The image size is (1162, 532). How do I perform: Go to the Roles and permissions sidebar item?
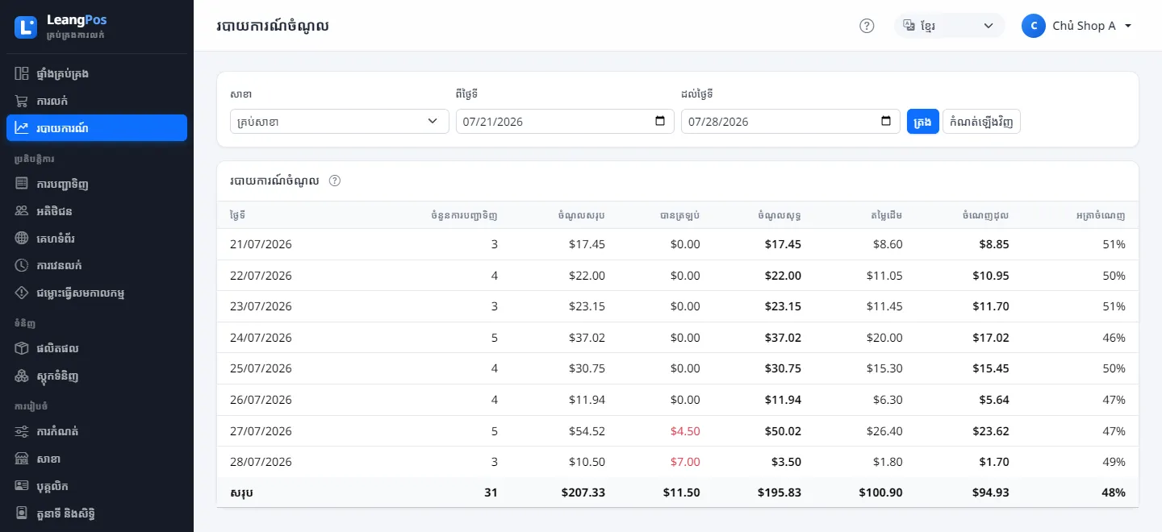click(x=97, y=513)
